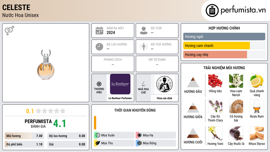The width and height of the screenshot is (270, 152).
Task: Click the star badge Thương hiệu icon
Action: coord(99,84)
